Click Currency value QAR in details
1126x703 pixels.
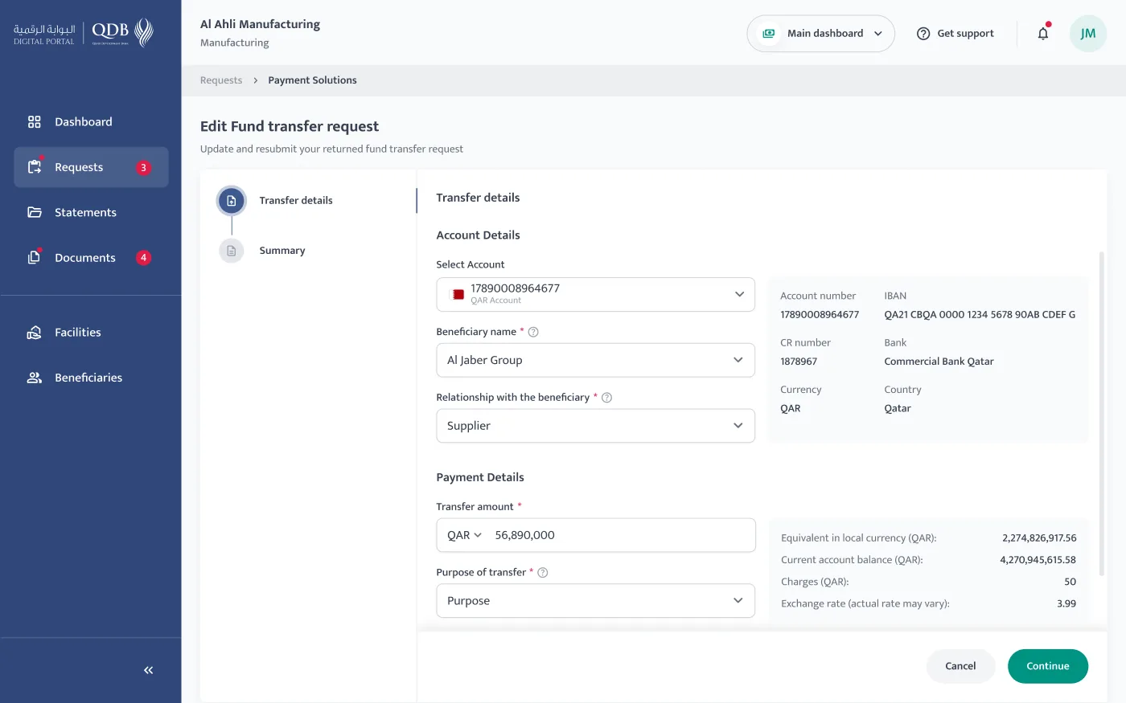pyautogui.click(x=791, y=408)
